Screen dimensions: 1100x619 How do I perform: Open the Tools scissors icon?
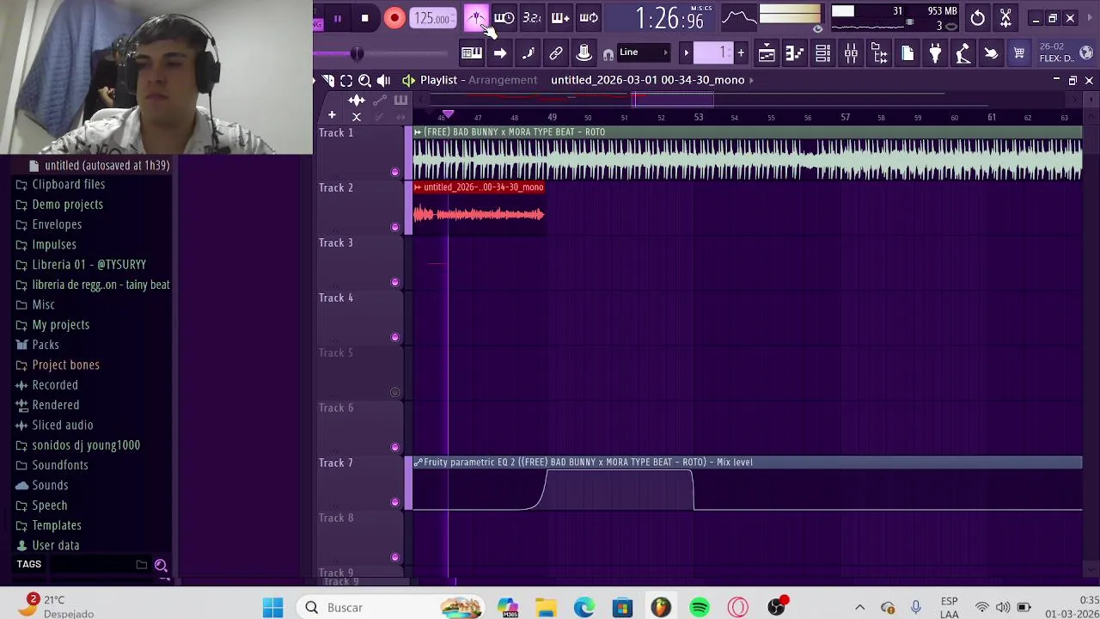tap(1005, 18)
